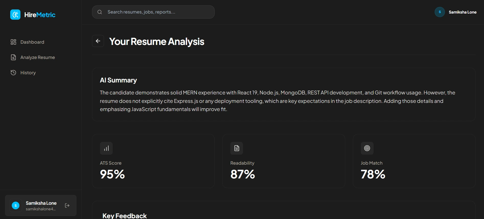Click the logout icon in profile card

[67, 205]
